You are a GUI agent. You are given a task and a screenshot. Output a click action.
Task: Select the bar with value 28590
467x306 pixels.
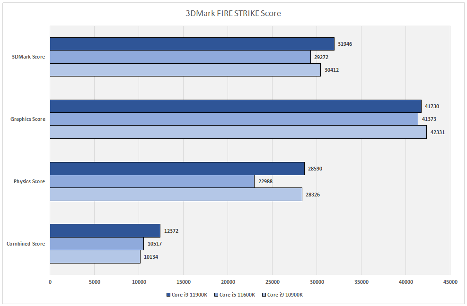(x=177, y=169)
